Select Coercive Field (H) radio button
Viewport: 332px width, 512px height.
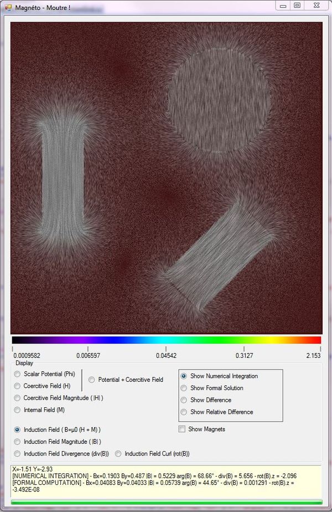(x=18, y=386)
